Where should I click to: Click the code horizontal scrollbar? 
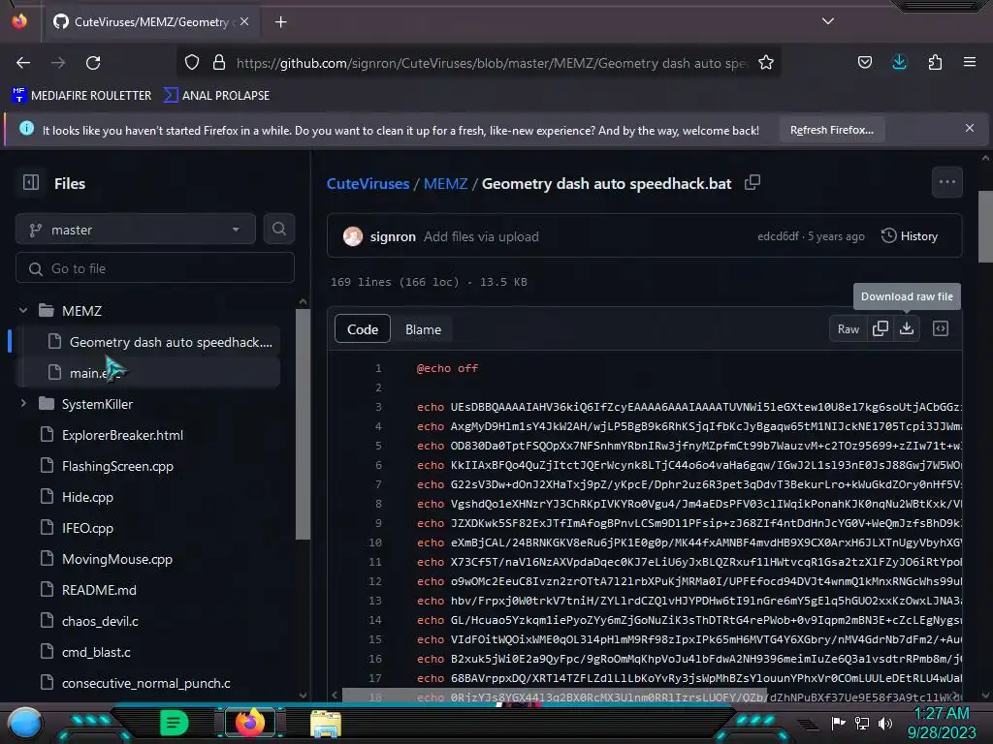554,696
